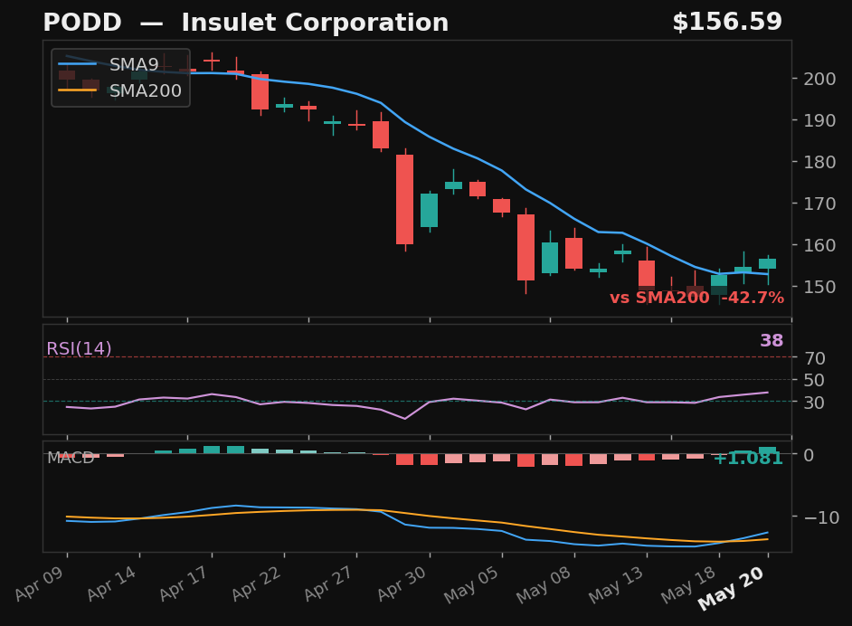The height and width of the screenshot is (626, 852).
Task: Click the 180 price axis label
Action: coord(820,162)
